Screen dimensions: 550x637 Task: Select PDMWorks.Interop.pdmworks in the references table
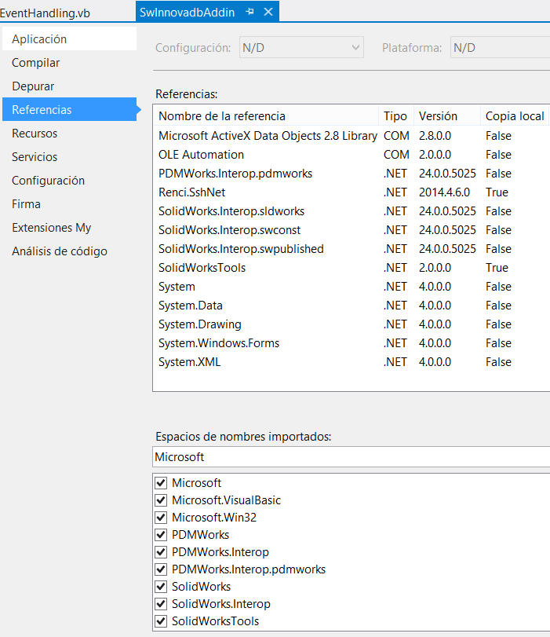pos(351,174)
